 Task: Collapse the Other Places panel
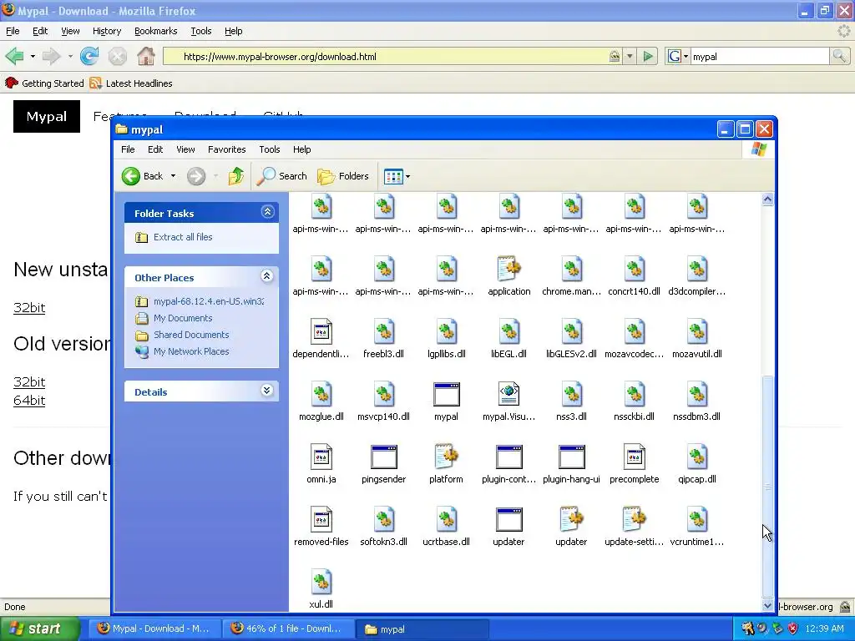click(x=266, y=276)
